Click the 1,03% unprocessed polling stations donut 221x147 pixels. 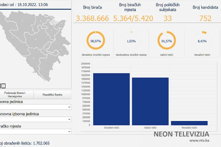click(131, 41)
